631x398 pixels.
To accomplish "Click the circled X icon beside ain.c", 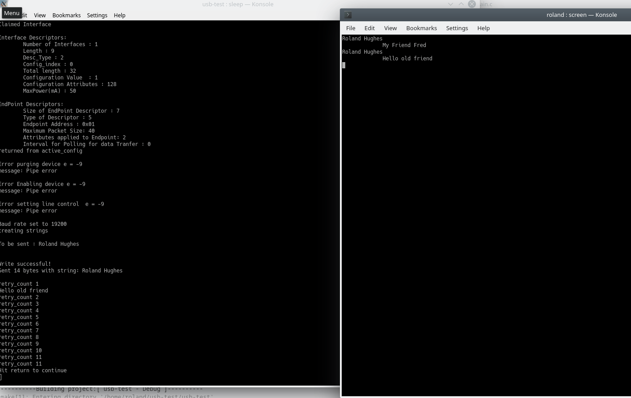I will pyautogui.click(x=472, y=4).
